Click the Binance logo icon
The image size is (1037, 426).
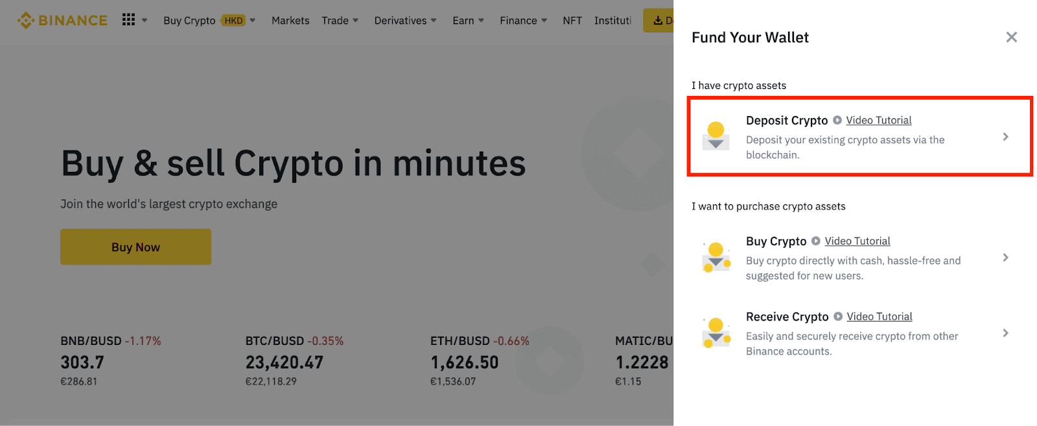click(26, 21)
